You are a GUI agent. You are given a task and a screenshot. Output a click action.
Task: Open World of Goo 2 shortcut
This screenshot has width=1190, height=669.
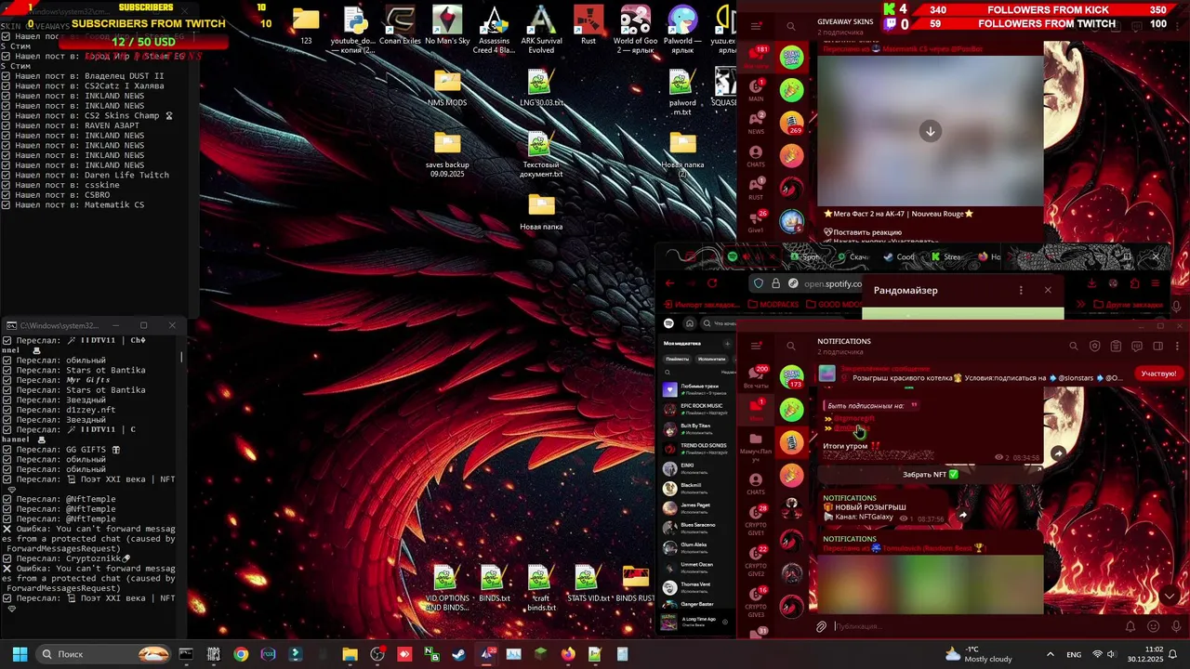point(635,30)
